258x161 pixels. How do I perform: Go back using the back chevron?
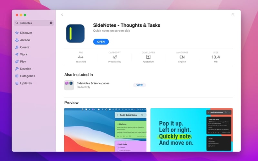(x=62, y=15)
